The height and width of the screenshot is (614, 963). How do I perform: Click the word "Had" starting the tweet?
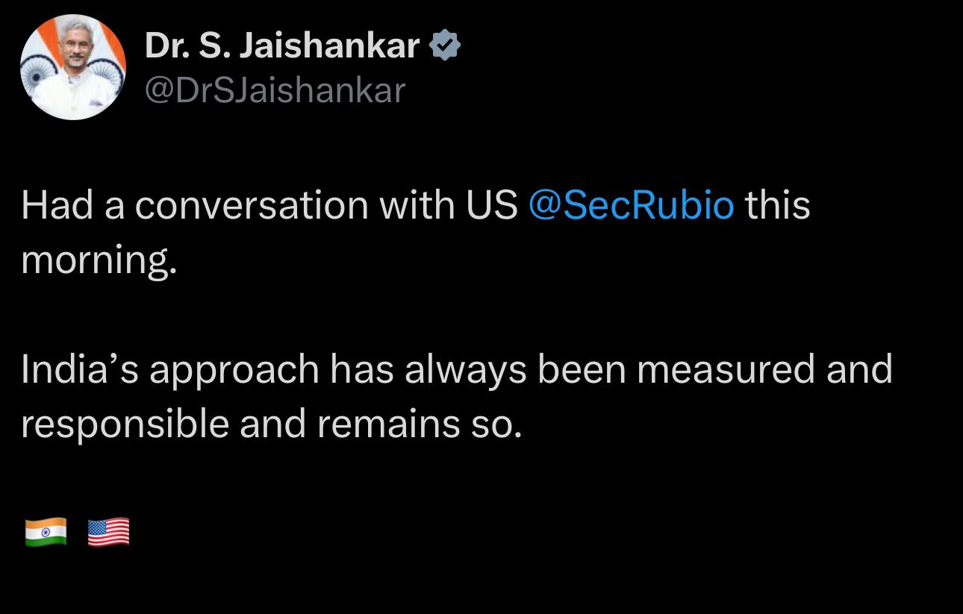(57, 205)
